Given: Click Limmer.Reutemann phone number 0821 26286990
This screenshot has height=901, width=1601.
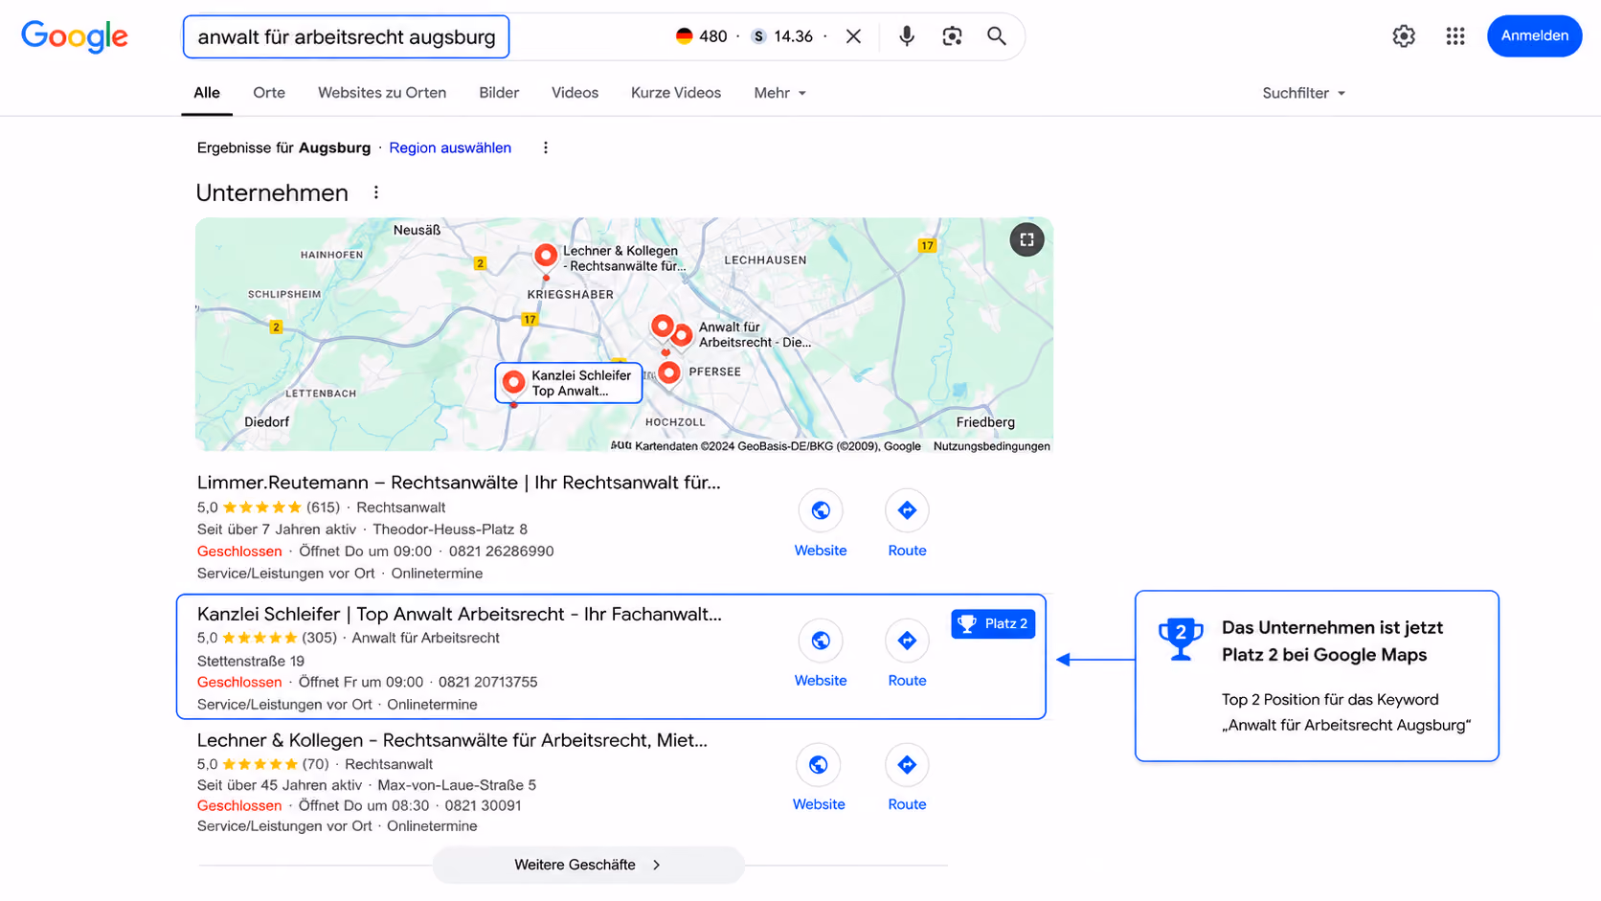Looking at the screenshot, I should [501, 552].
